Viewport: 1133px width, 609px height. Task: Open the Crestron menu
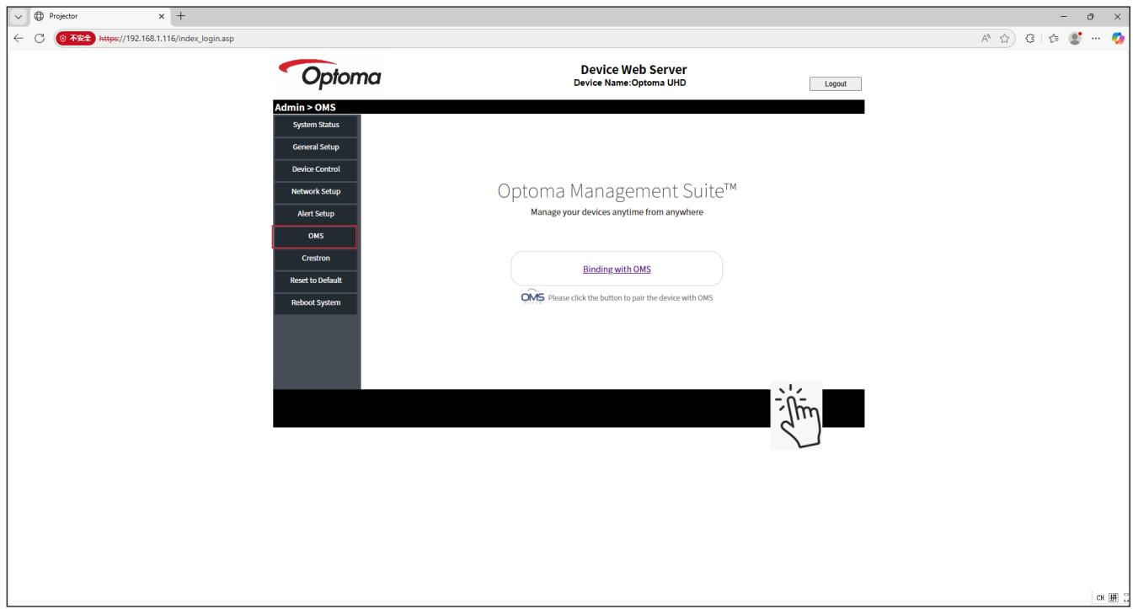click(316, 259)
